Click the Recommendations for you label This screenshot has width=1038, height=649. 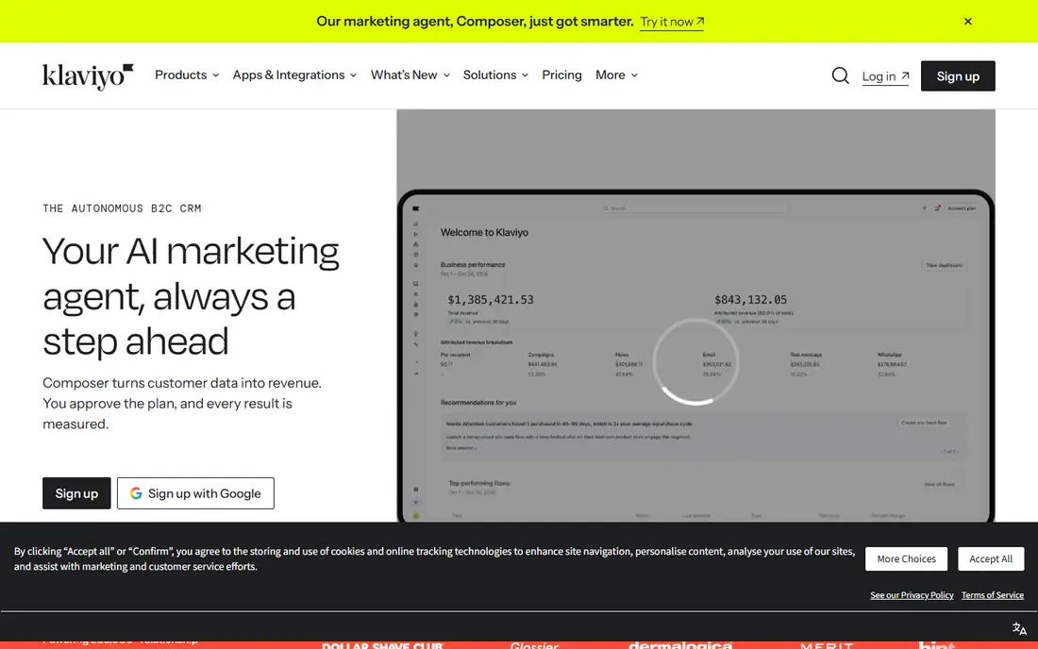click(x=478, y=402)
